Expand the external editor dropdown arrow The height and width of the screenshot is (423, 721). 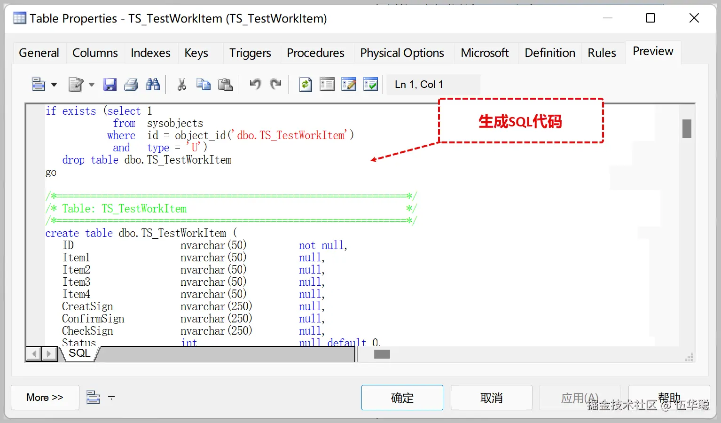(x=91, y=85)
